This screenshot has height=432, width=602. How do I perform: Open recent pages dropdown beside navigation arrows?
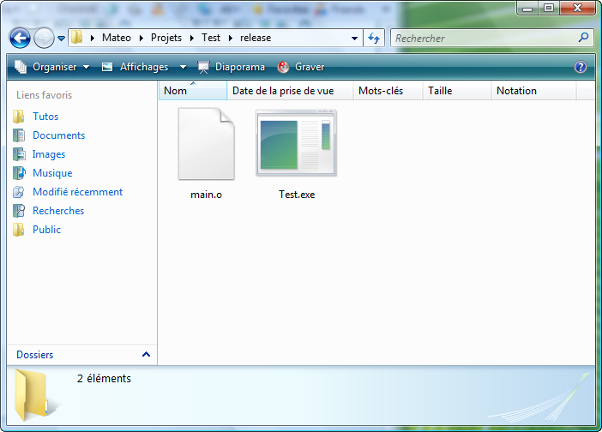(x=61, y=39)
